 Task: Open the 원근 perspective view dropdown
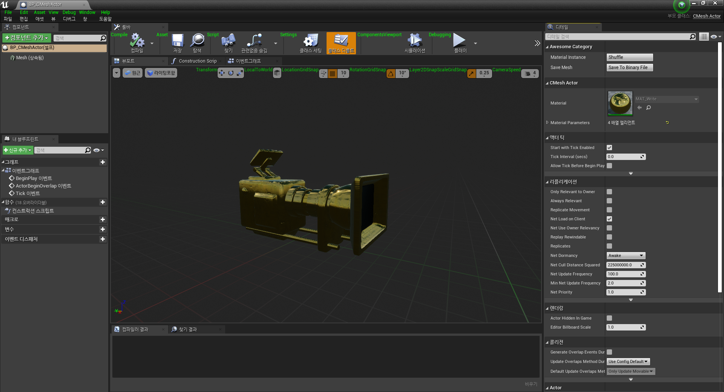point(132,72)
